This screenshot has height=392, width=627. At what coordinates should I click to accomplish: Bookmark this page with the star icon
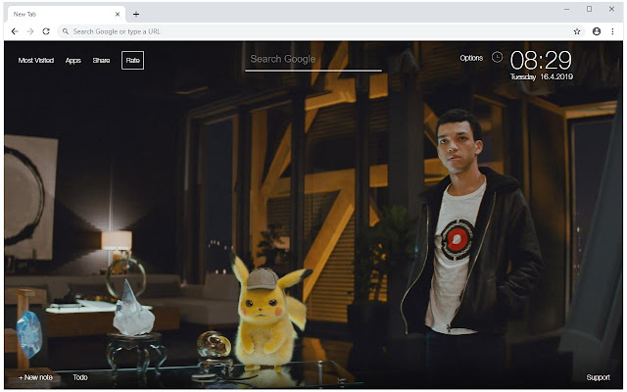577,31
